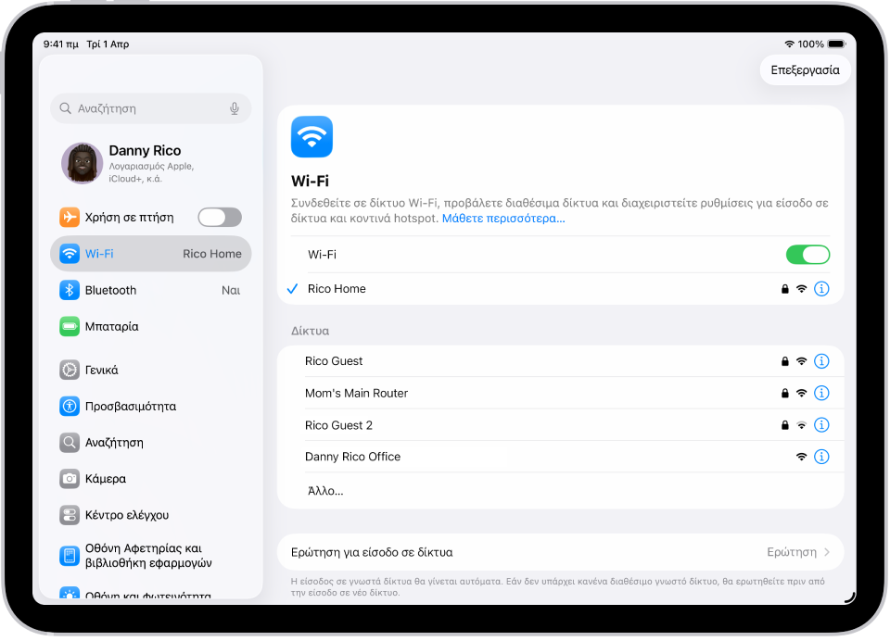Open Προσβασιμότητα settings in sidebar
The width and height of the screenshot is (890, 641).
click(x=151, y=406)
